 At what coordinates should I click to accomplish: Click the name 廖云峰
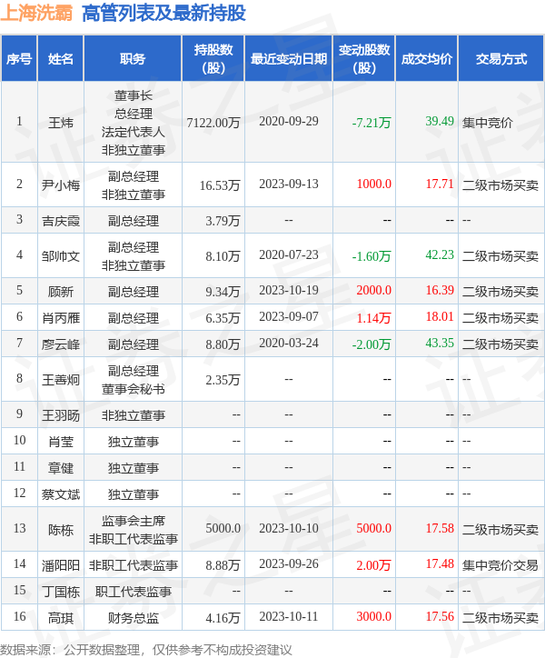coord(61,344)
